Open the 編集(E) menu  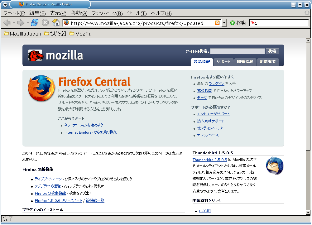[x=37, y=13]
